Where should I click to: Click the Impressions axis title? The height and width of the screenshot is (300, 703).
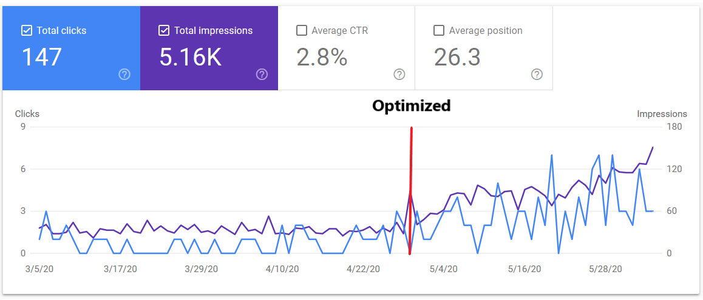pyautogui.click(x=662, y=114)
